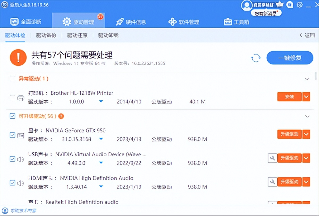The image size is (319, 216).
Task: Open the 驱动备份 tab
Action: click(x=46, y=35)
